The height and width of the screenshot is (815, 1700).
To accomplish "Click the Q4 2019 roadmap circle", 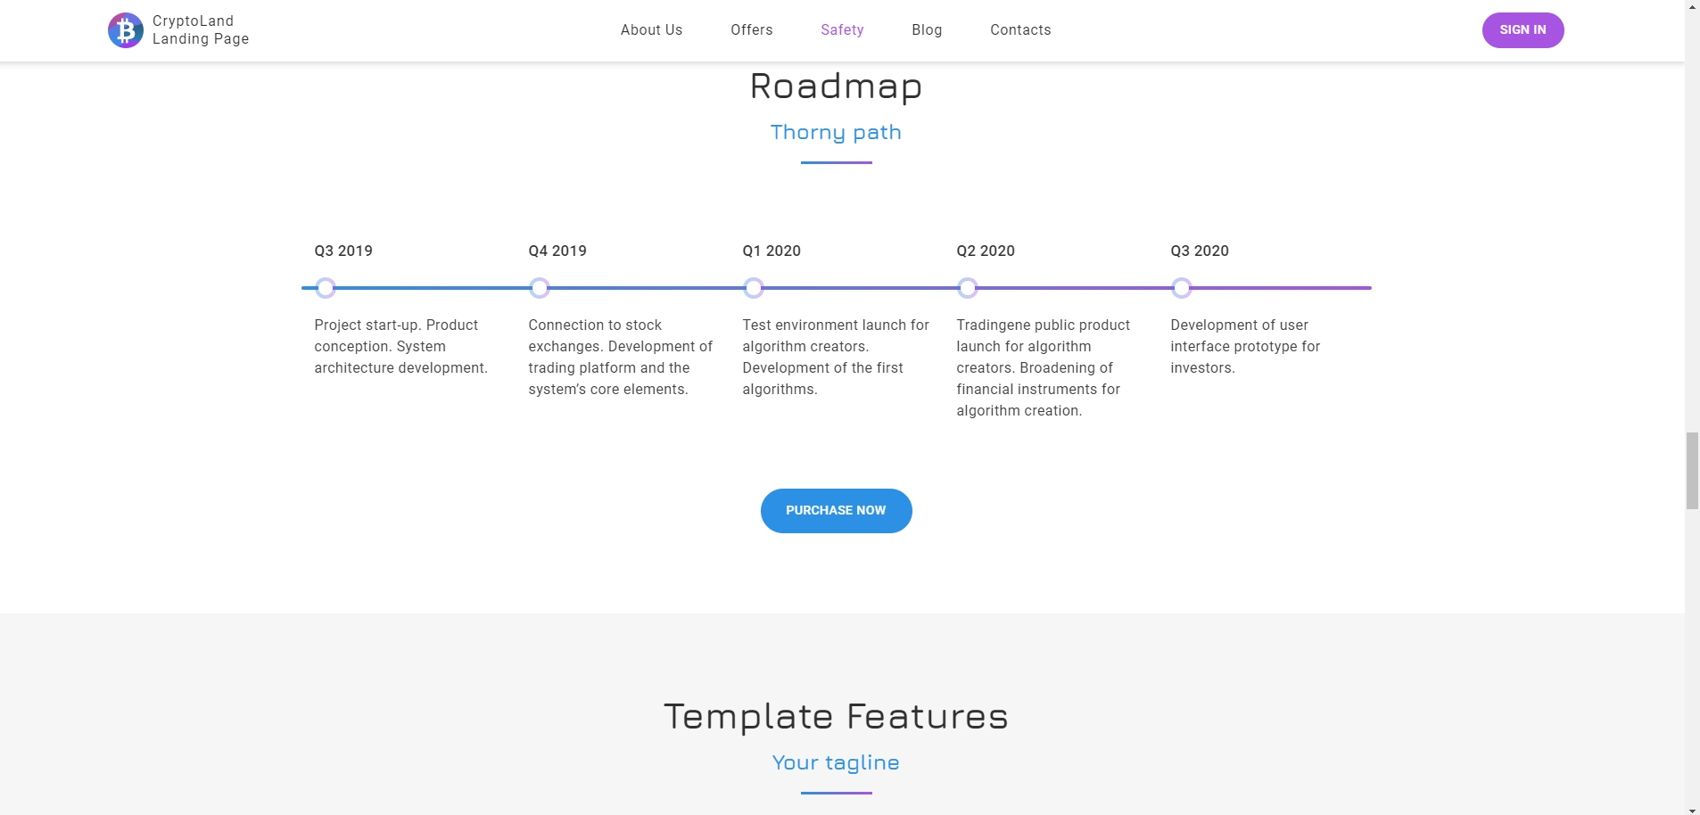I will pyautogui.click(x=540, y=288).
